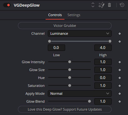Click the Glow Size slider handle
This screenshot has width=128, height=115.
pos(70,70)
